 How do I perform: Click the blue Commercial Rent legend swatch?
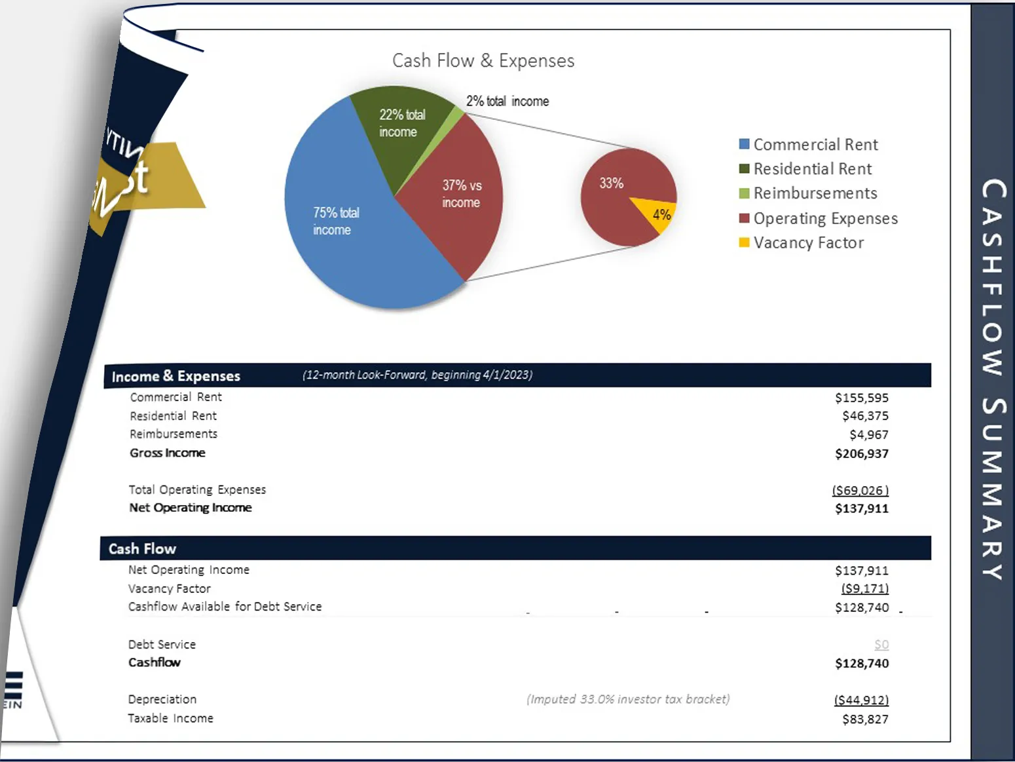tap(744, 144)
